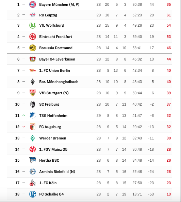Click the Bayern München club crest
Viewport: 181px width, 202px height.
pyautogui.click(x=33, y=4)
